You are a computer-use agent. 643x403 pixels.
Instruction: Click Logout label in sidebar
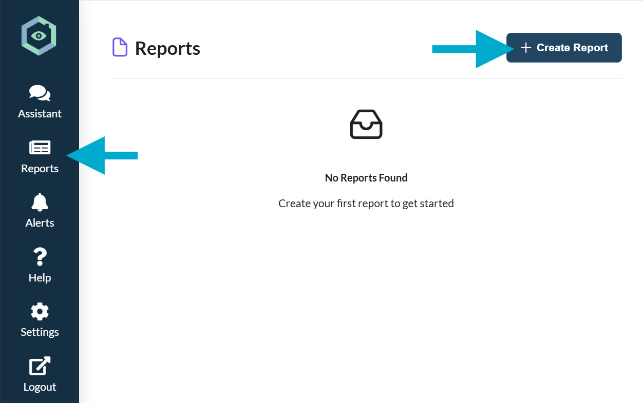(40, 387)
